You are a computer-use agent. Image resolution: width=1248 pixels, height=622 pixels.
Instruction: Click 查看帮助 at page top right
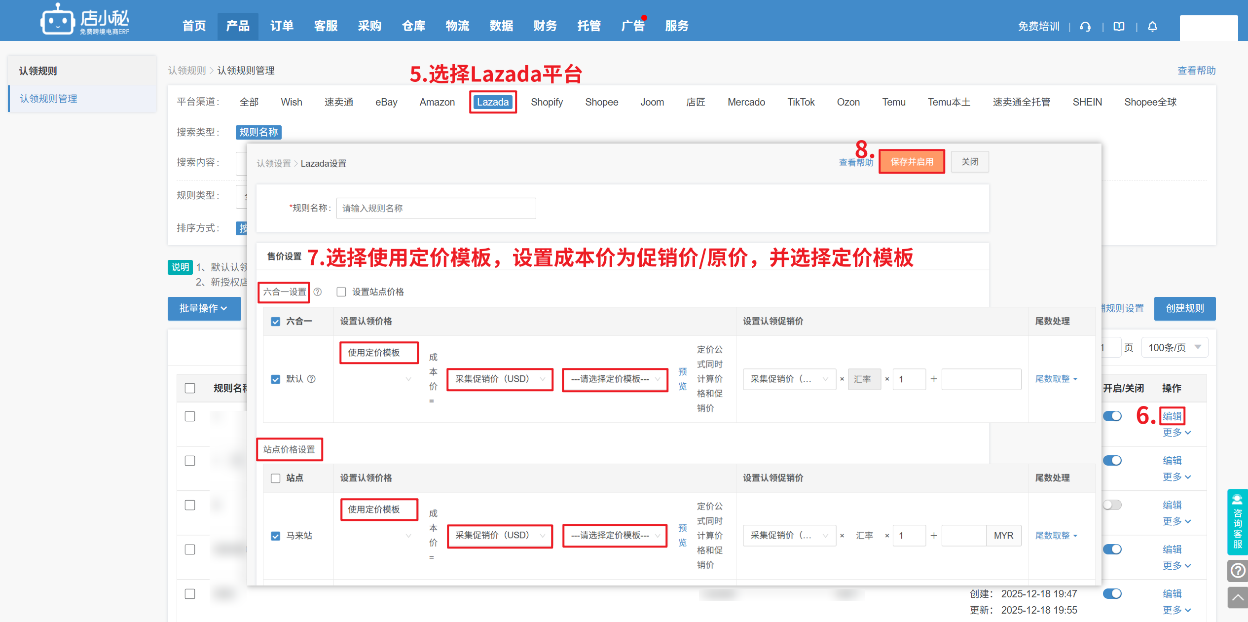pyautogui.click(x=1196, y=71)
